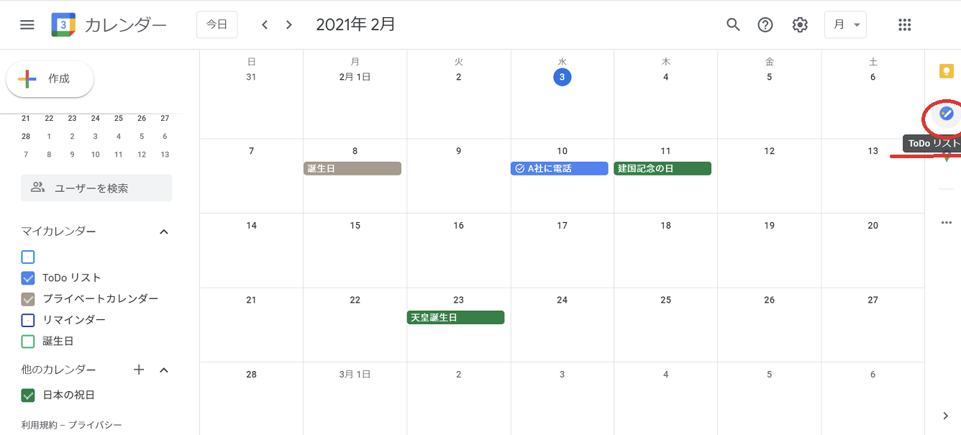
Task: Click the 今日 button
Action: click(x=217, y=24)
